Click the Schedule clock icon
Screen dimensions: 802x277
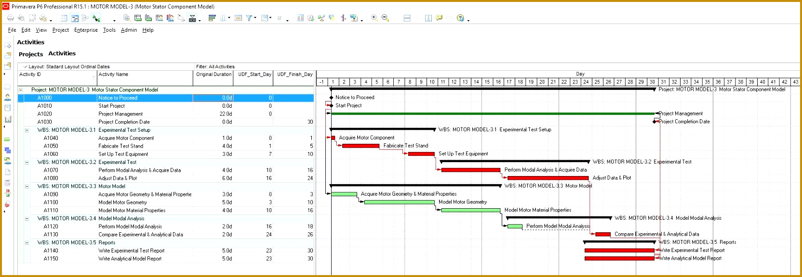311,18
